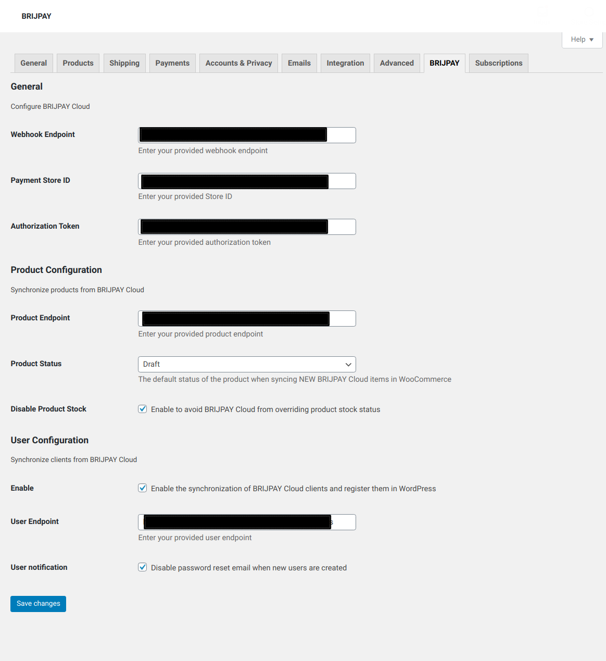Image resolution: width=606 pixels, height=661 pixels.
Task: Focus the Product Endpoint input
Action: (x=247, y=318)
